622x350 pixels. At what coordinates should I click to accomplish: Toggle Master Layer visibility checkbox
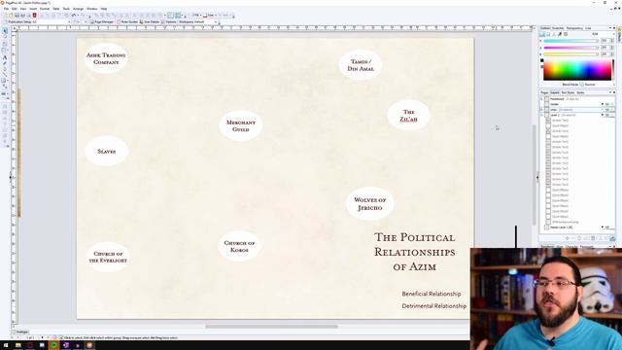pyautogui.click(x=546, y=227)
